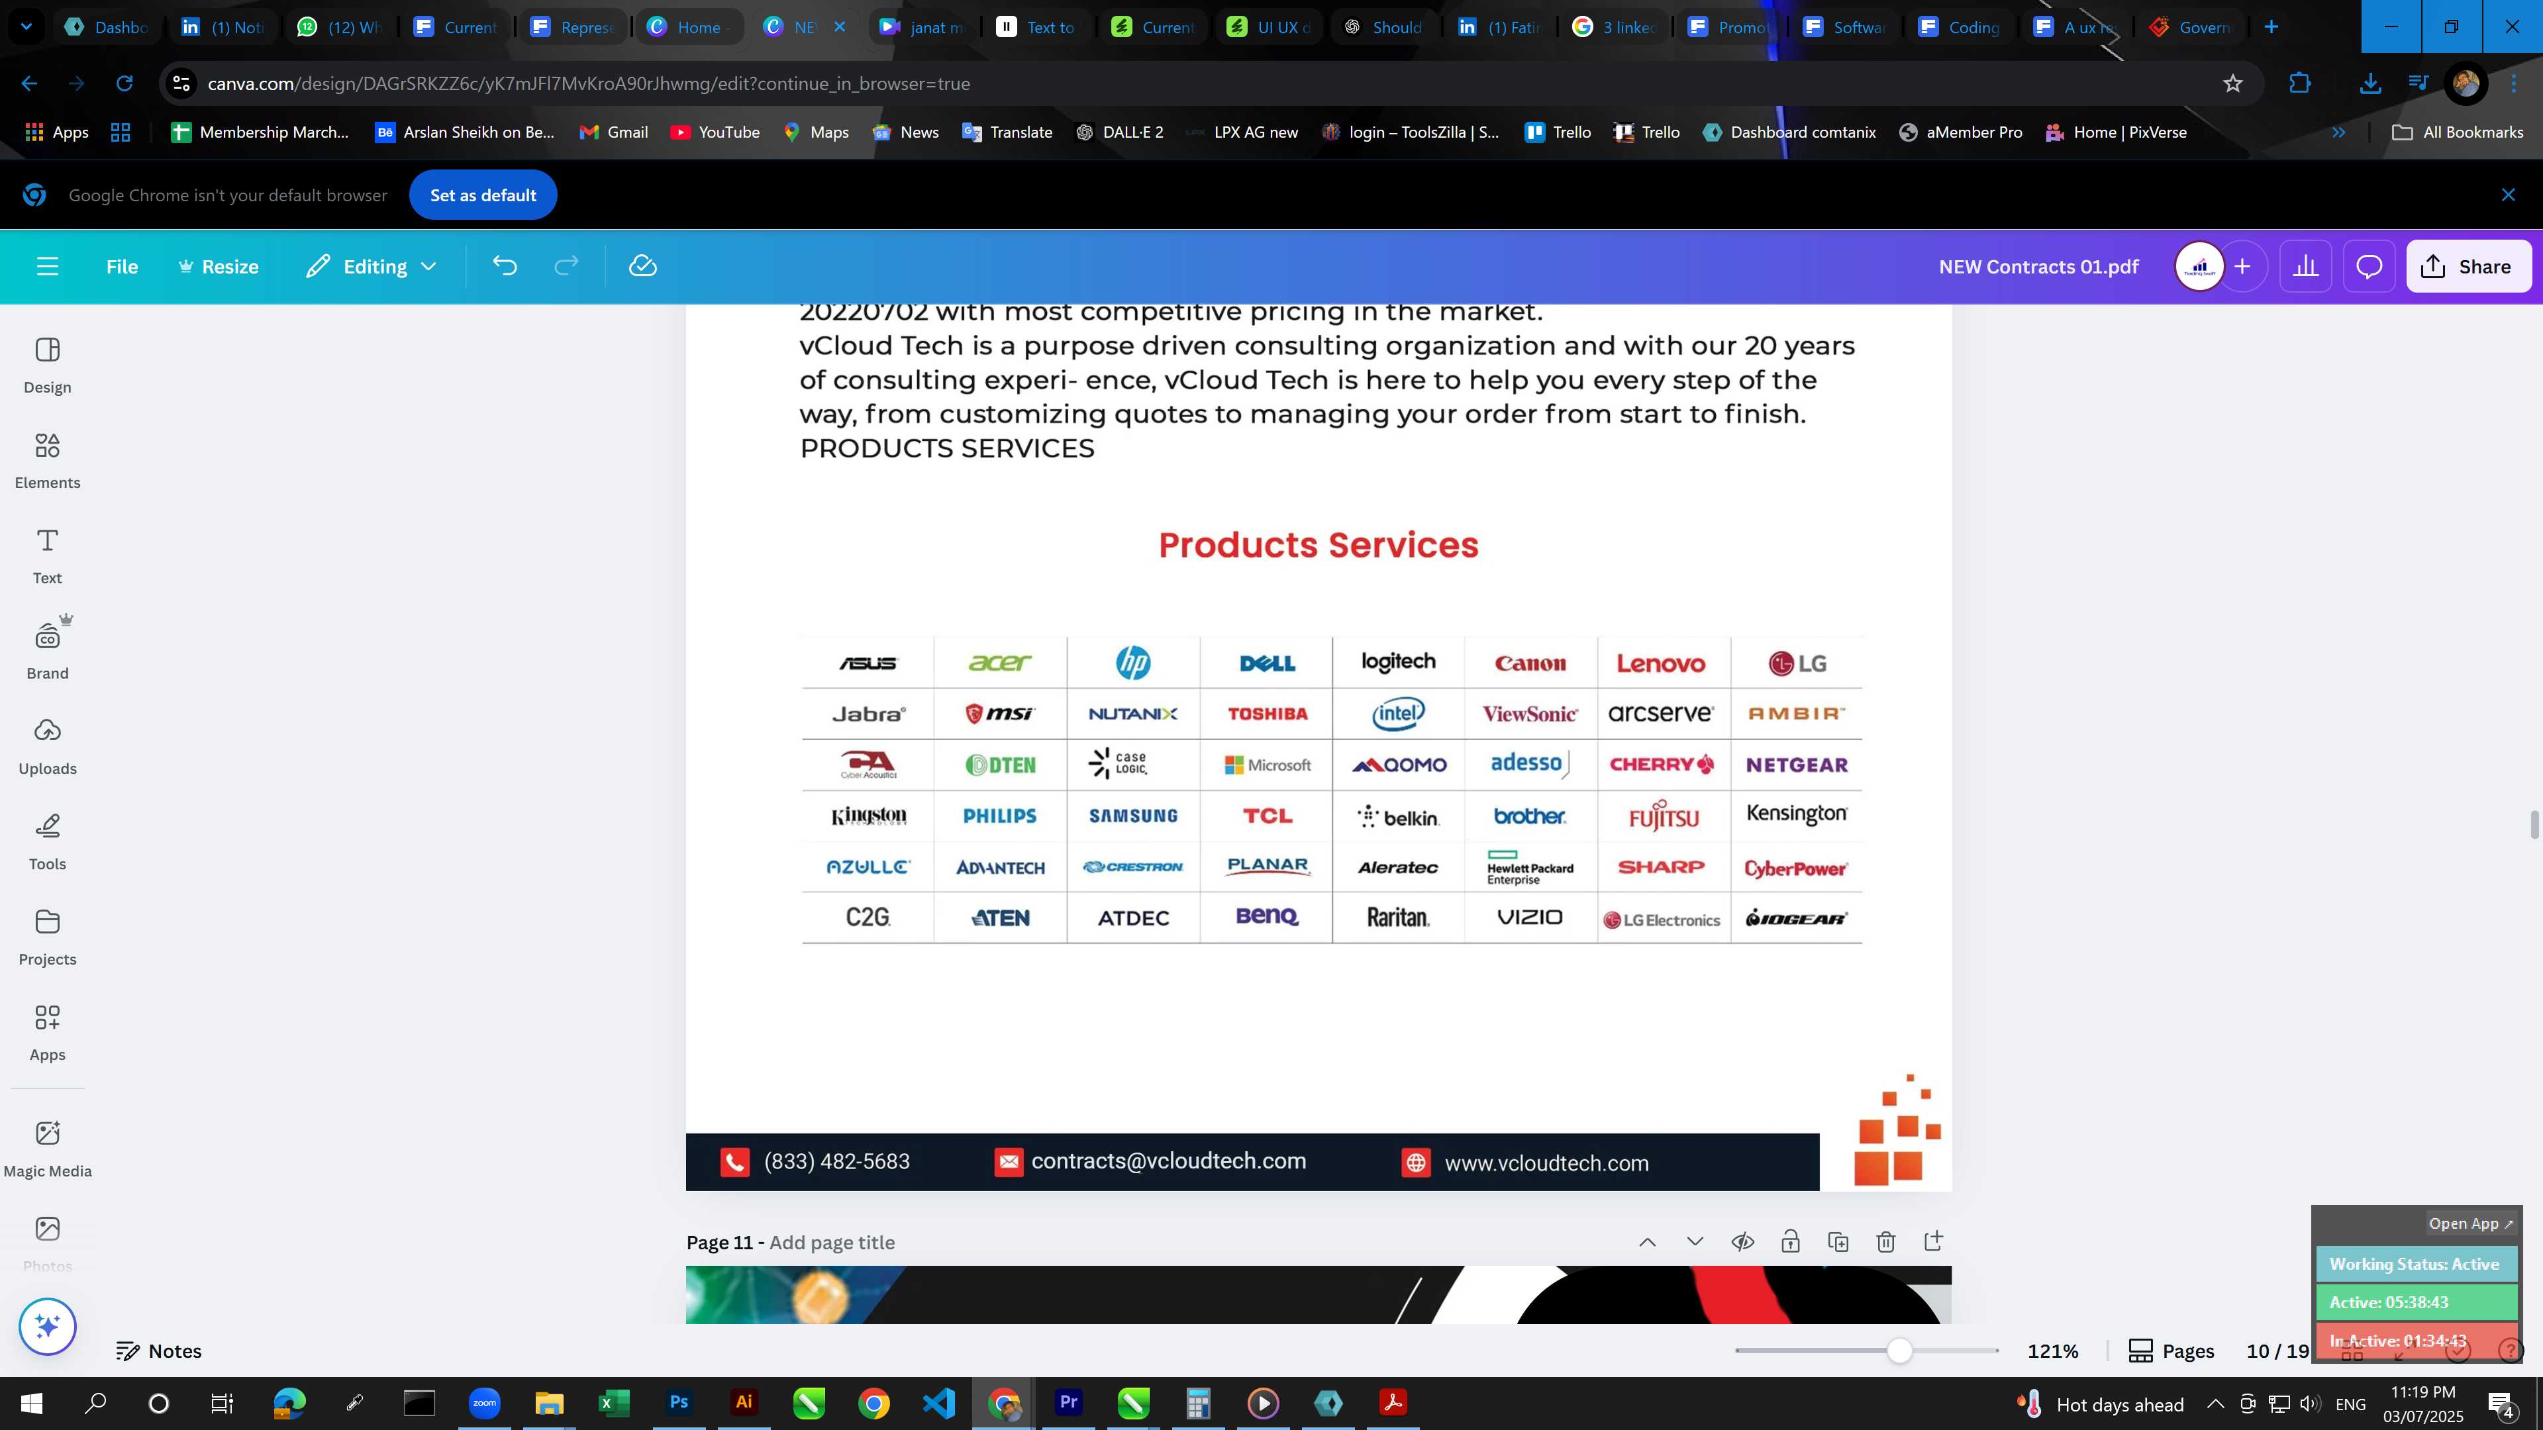The image size is (2543, 1430).
Task: Click the Undo arrow in Canva toolbar
Action: click(505, 266)
